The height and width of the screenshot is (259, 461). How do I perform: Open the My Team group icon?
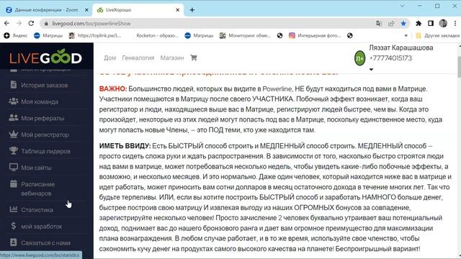(x=14, y=101)
